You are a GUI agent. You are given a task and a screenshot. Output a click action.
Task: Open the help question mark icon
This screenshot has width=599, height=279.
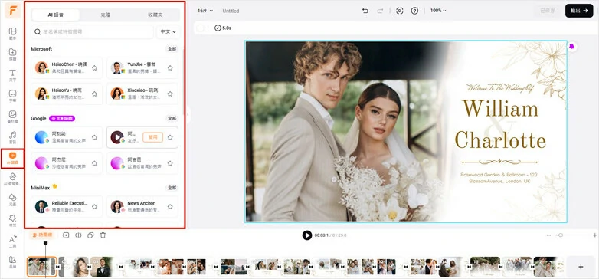point(414,11)
